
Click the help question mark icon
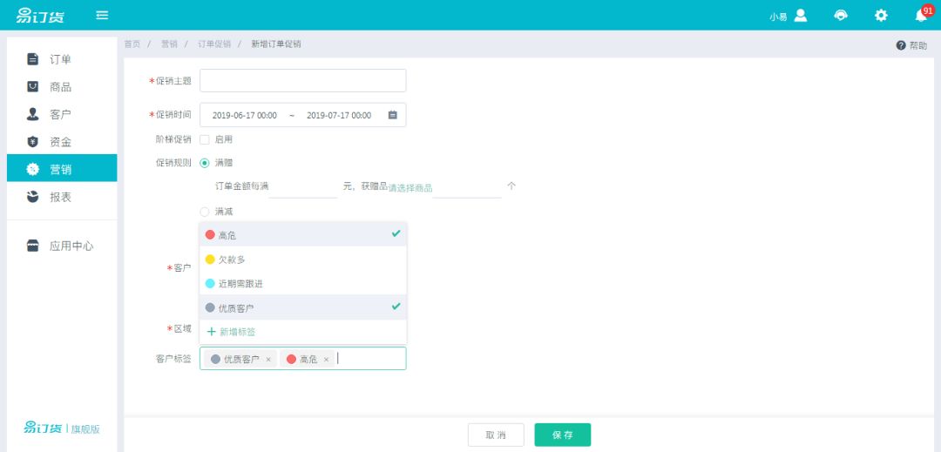(x=900, y=45)
